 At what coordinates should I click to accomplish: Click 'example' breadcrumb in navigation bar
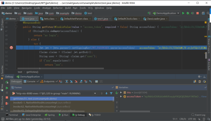tap(63, 13)
